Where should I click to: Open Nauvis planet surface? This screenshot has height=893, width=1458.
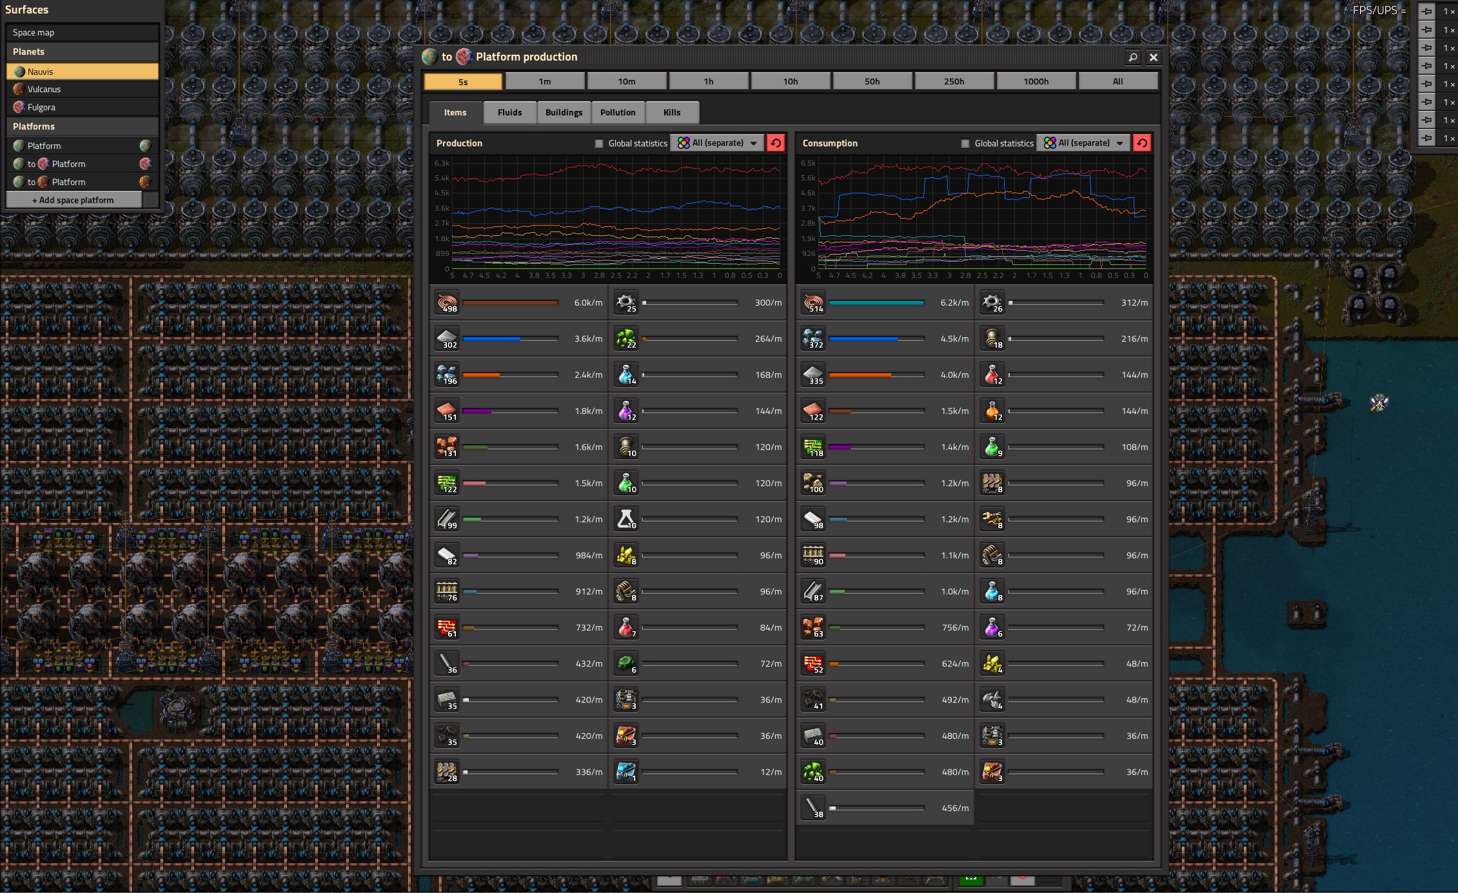78,71
